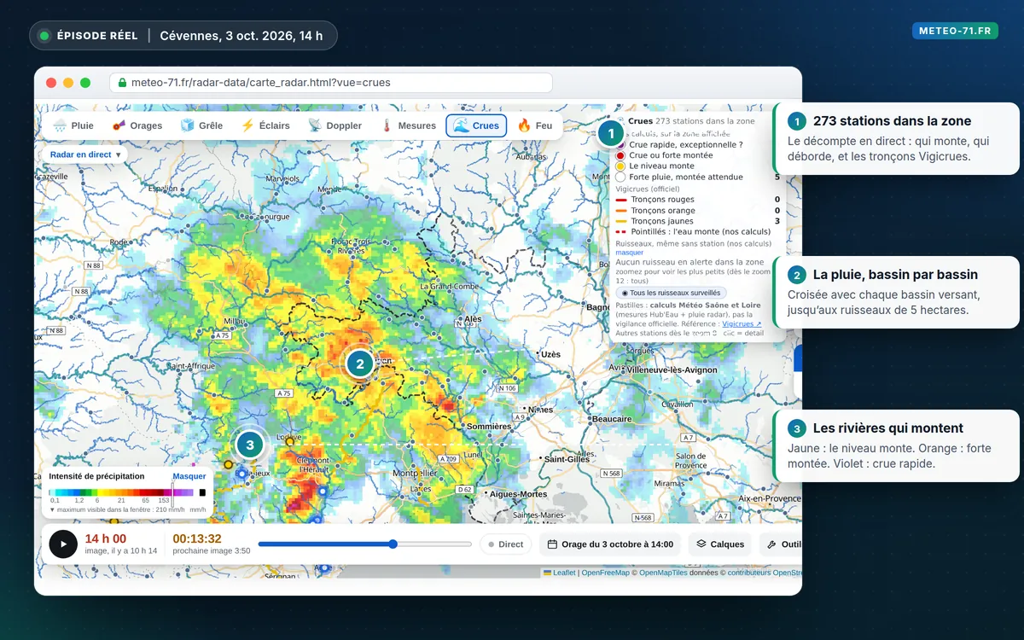Click the Tronçons rouges legend row
Image resolution: width=1024 pixels, height=640 pixels.
click(698, 200)
